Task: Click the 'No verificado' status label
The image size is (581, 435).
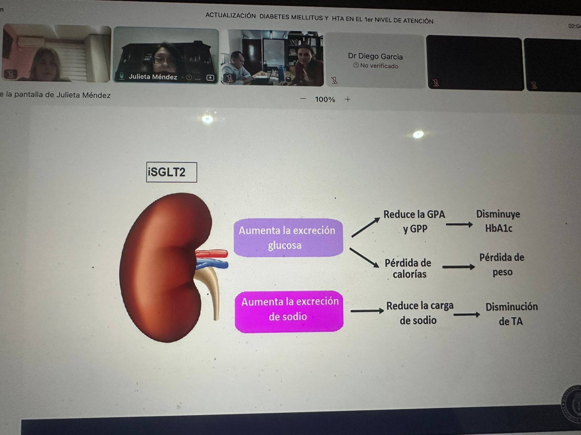Action: (379, 66)
